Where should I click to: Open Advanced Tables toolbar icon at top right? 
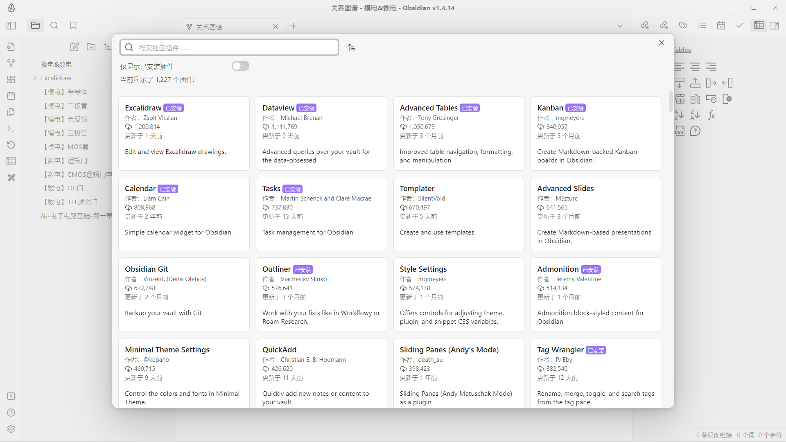click(759, 25)
